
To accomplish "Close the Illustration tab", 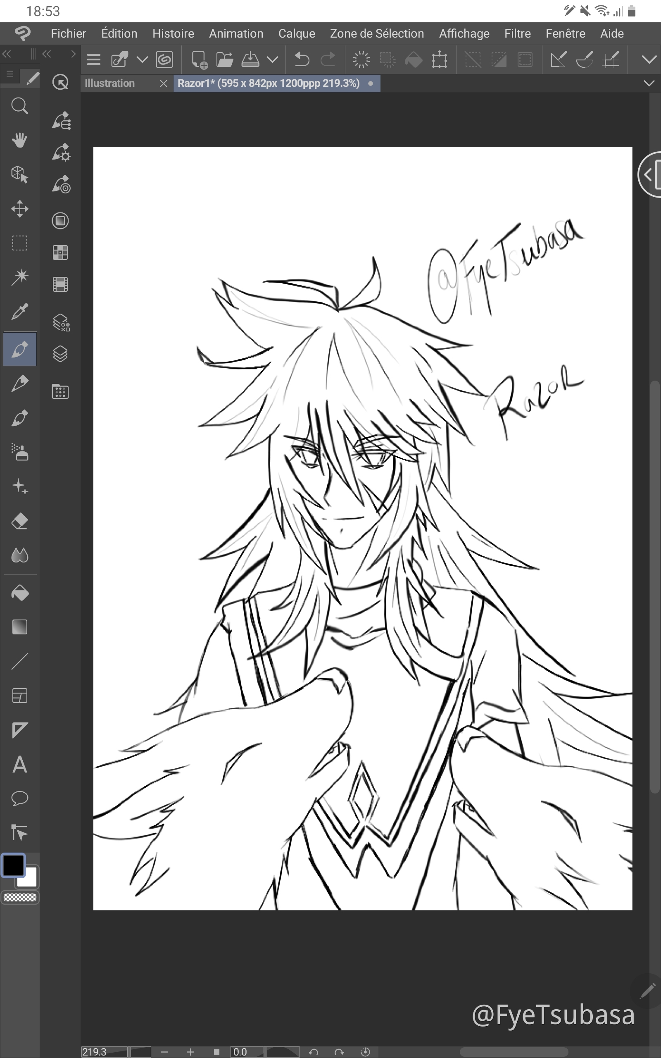I will tap(164, 83).
